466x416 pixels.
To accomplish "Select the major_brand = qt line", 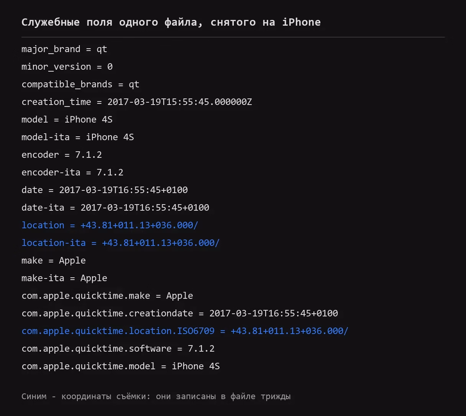I will (x=64, y=49).
